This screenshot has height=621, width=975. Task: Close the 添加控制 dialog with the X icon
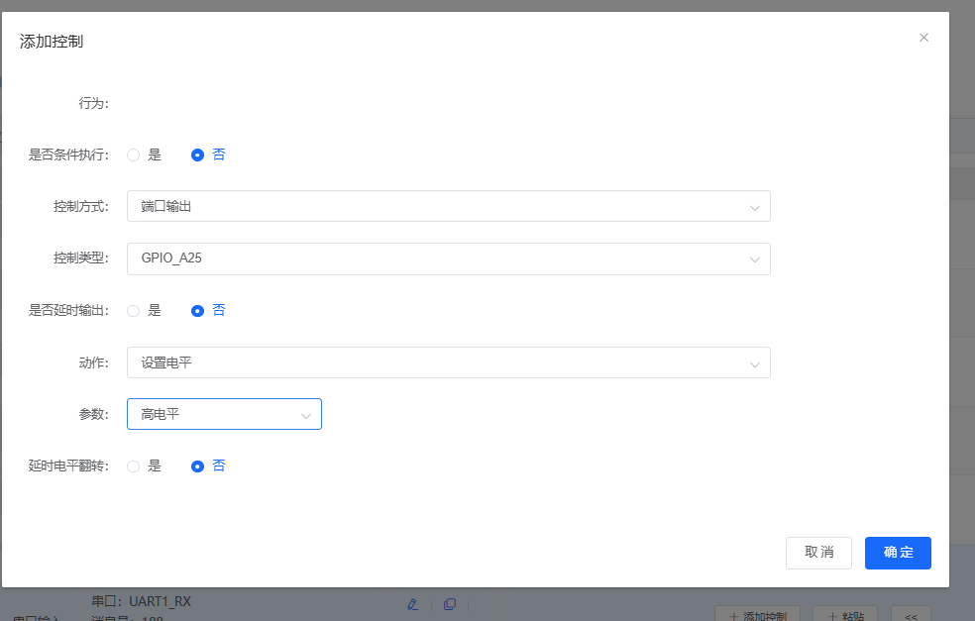[923, 38]
